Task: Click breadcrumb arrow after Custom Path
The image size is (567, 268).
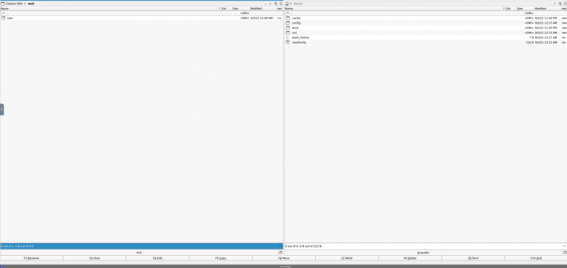Action: click(25, 3)
